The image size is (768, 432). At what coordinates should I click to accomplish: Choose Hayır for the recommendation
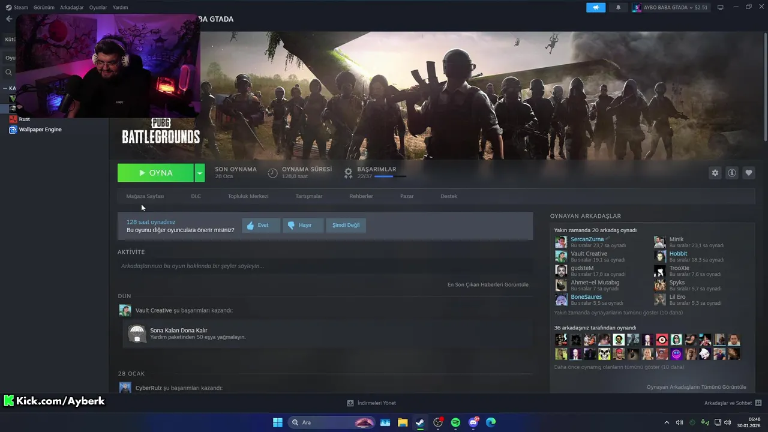(303, 225)
